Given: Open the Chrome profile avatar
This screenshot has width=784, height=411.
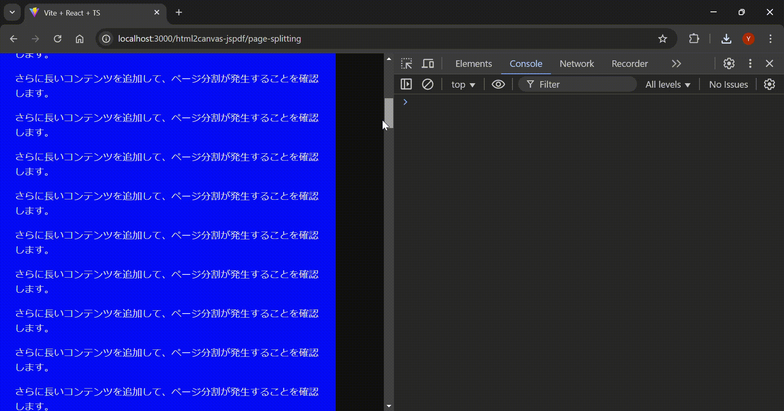Looking at the screenshot, I should tap(748, 39).
